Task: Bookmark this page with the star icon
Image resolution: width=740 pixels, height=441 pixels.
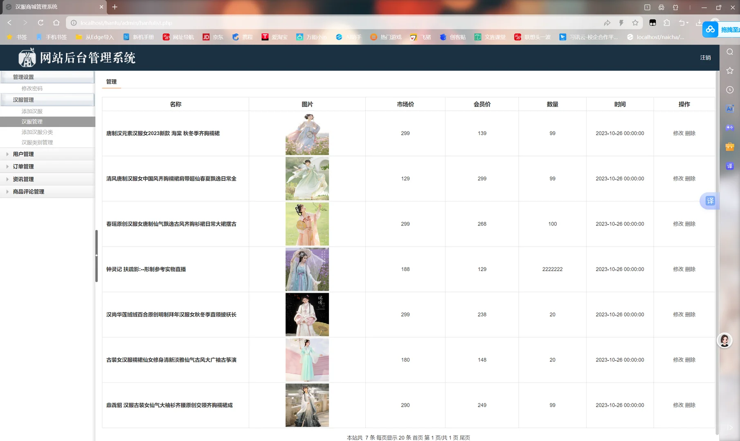Action: (x=635, y=23)
